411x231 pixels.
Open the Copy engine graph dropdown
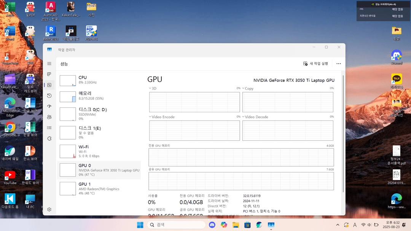pyautogui.click(x=248, y=88)
